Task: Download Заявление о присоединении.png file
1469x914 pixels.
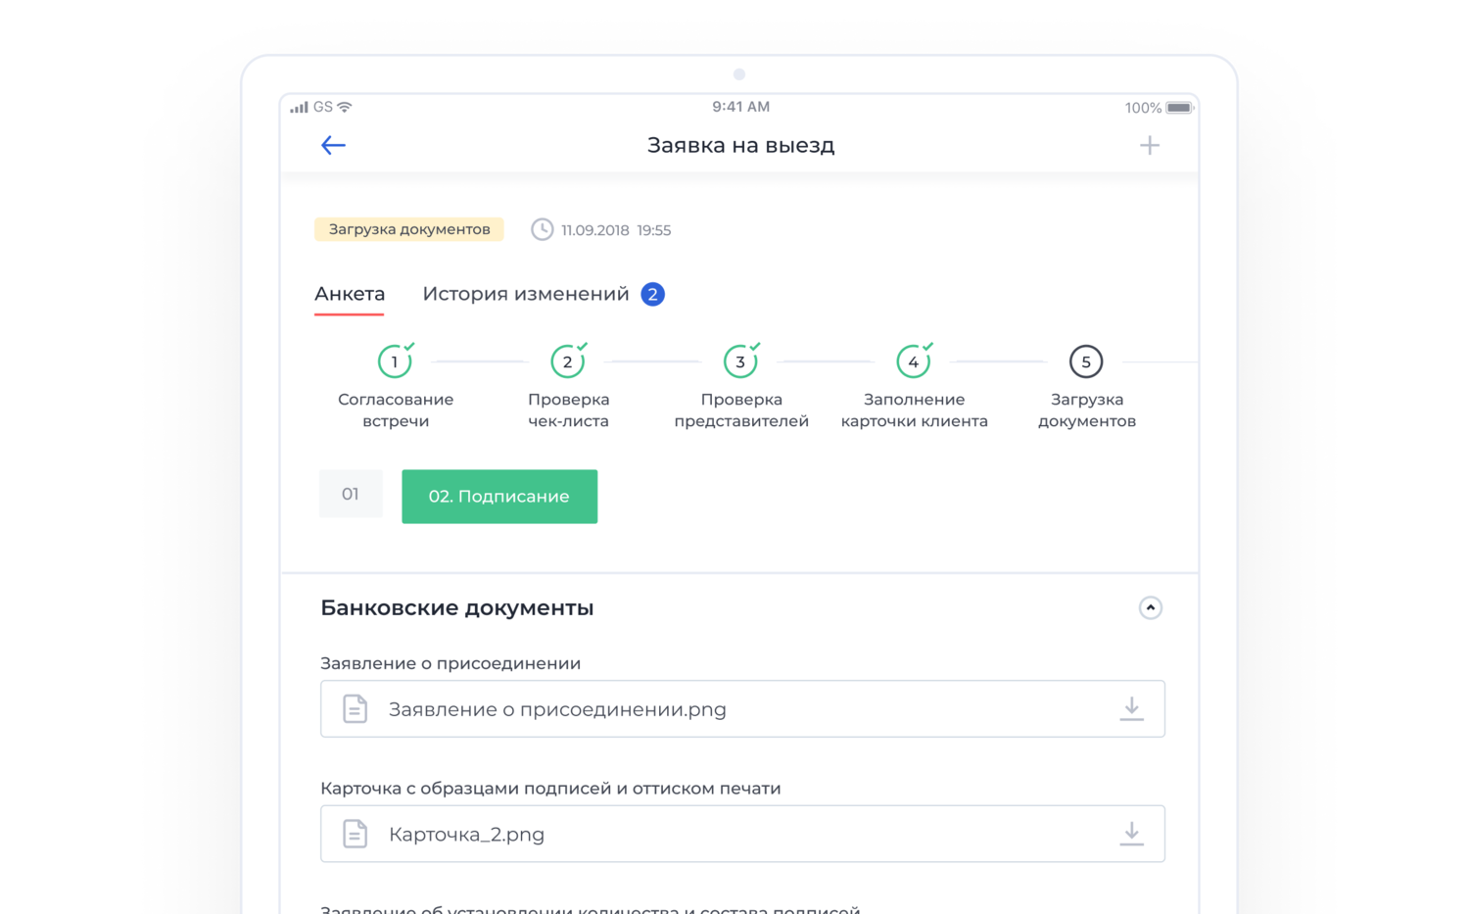Action: pyautogui.click(x=1131, y=708)
